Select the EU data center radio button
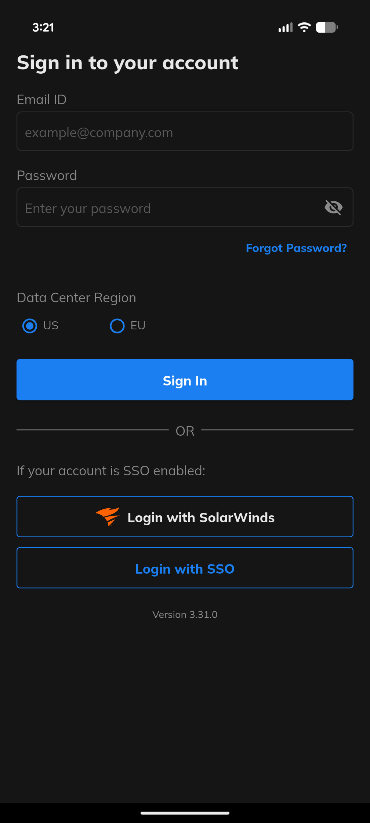Screen dimensions: 370x823 click(117, 326)
